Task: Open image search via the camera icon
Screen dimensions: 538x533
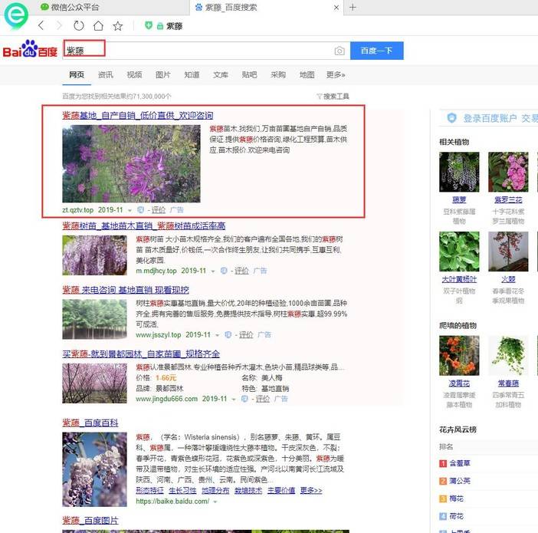Action: coord(339,51)
